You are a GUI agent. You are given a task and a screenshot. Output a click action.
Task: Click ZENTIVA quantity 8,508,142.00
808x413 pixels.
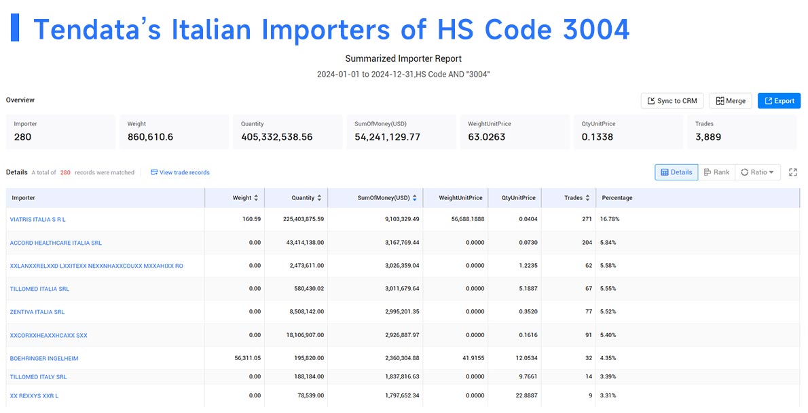(x=306, y=312)
